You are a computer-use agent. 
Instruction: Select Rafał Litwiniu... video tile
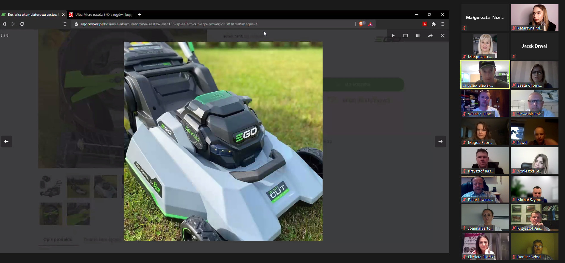[485, 189]
